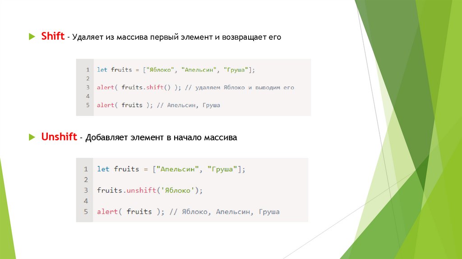Click the red 'Unshift' heading word
This screenshot has height=259, width=462.
[59, 137]
